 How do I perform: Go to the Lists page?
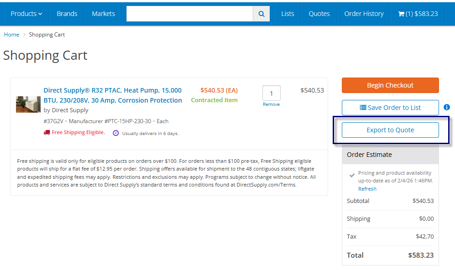pos(288,14)
